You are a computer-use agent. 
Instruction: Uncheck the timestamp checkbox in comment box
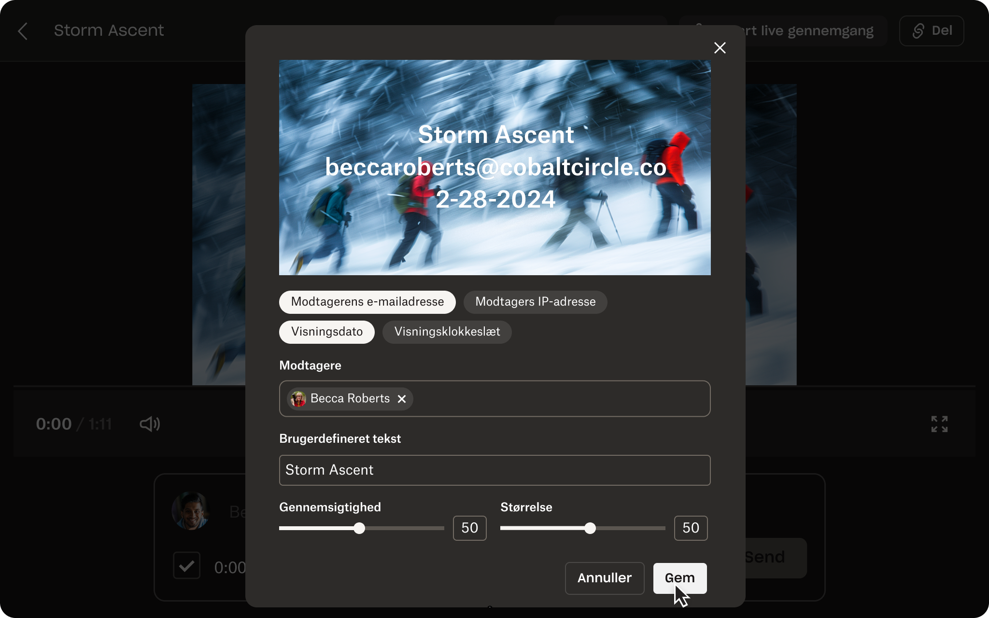coord(186,565)
